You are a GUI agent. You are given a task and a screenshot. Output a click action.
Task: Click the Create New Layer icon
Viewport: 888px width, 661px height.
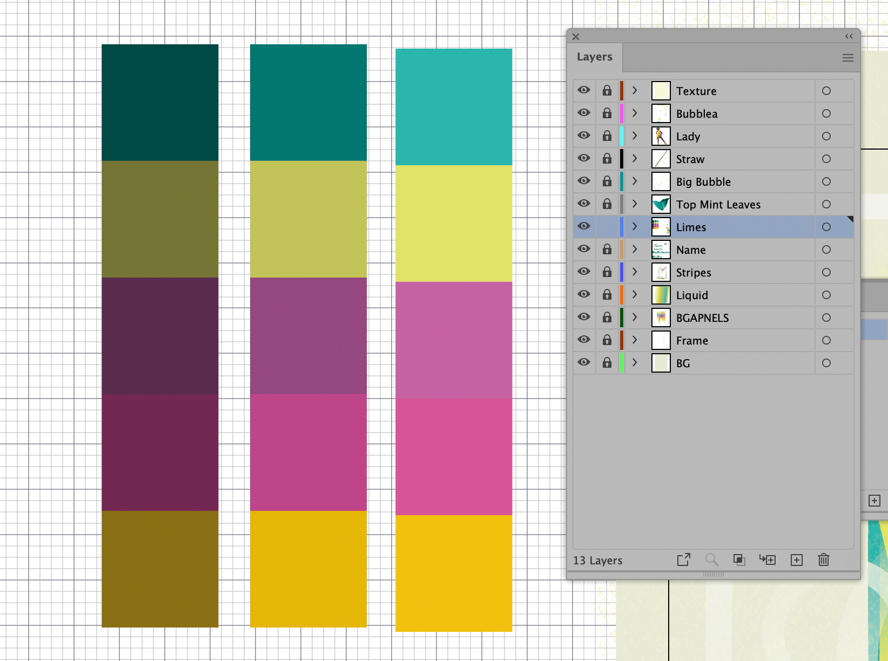click(x=797, y=560)
